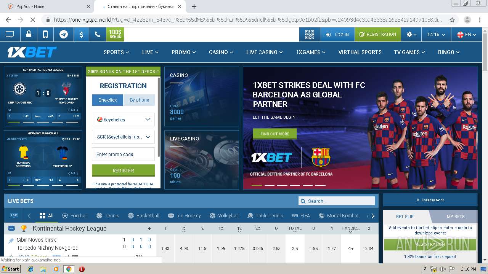Open the QR code login icon
This screenshot has width=488, height=274.
[x=310, y=34]
